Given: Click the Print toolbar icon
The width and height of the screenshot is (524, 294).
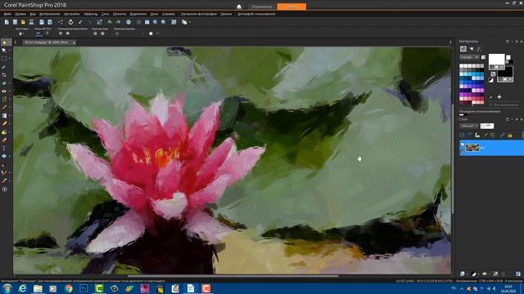Looking at the screenshot, I should click(70, 22).
